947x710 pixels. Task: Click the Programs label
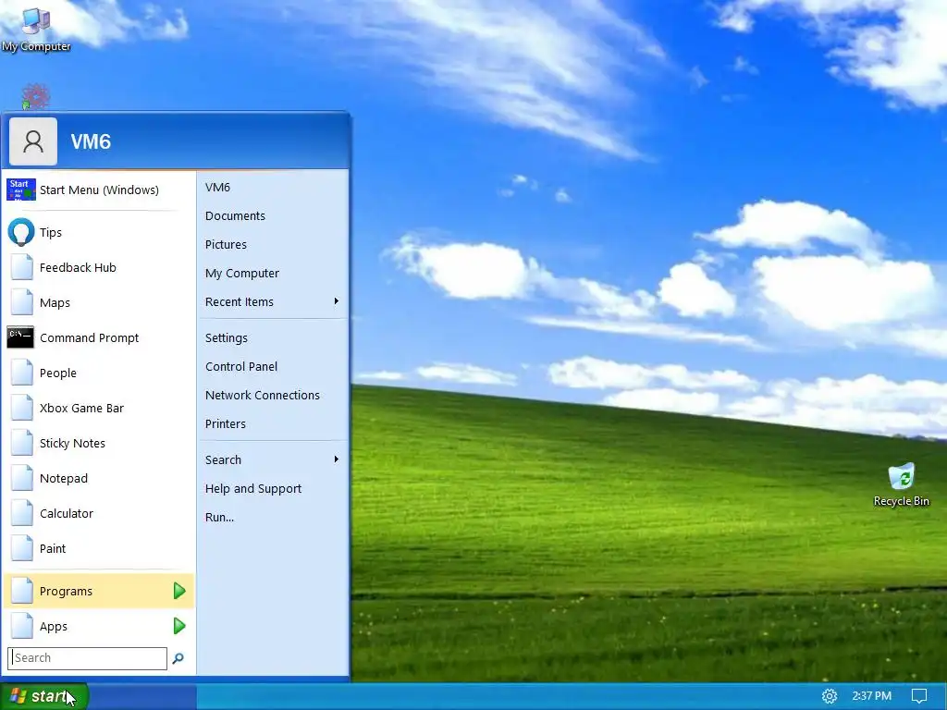(x=66, y=591)
